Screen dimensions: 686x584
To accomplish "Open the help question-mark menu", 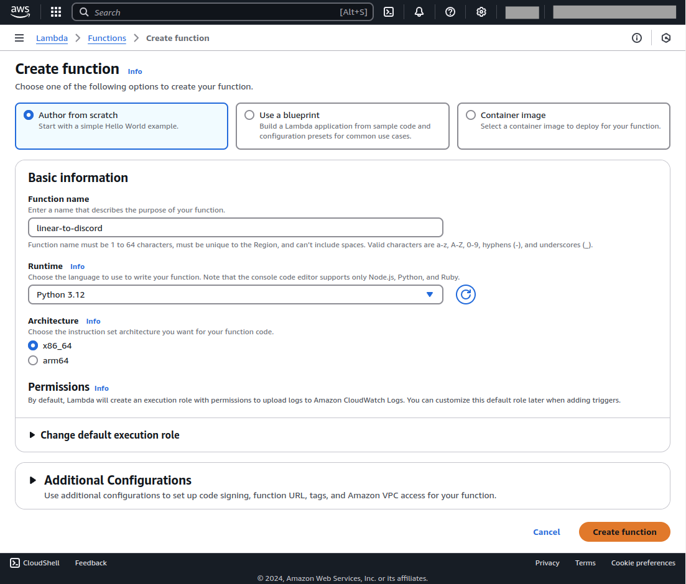I will (x=450, y=12).
